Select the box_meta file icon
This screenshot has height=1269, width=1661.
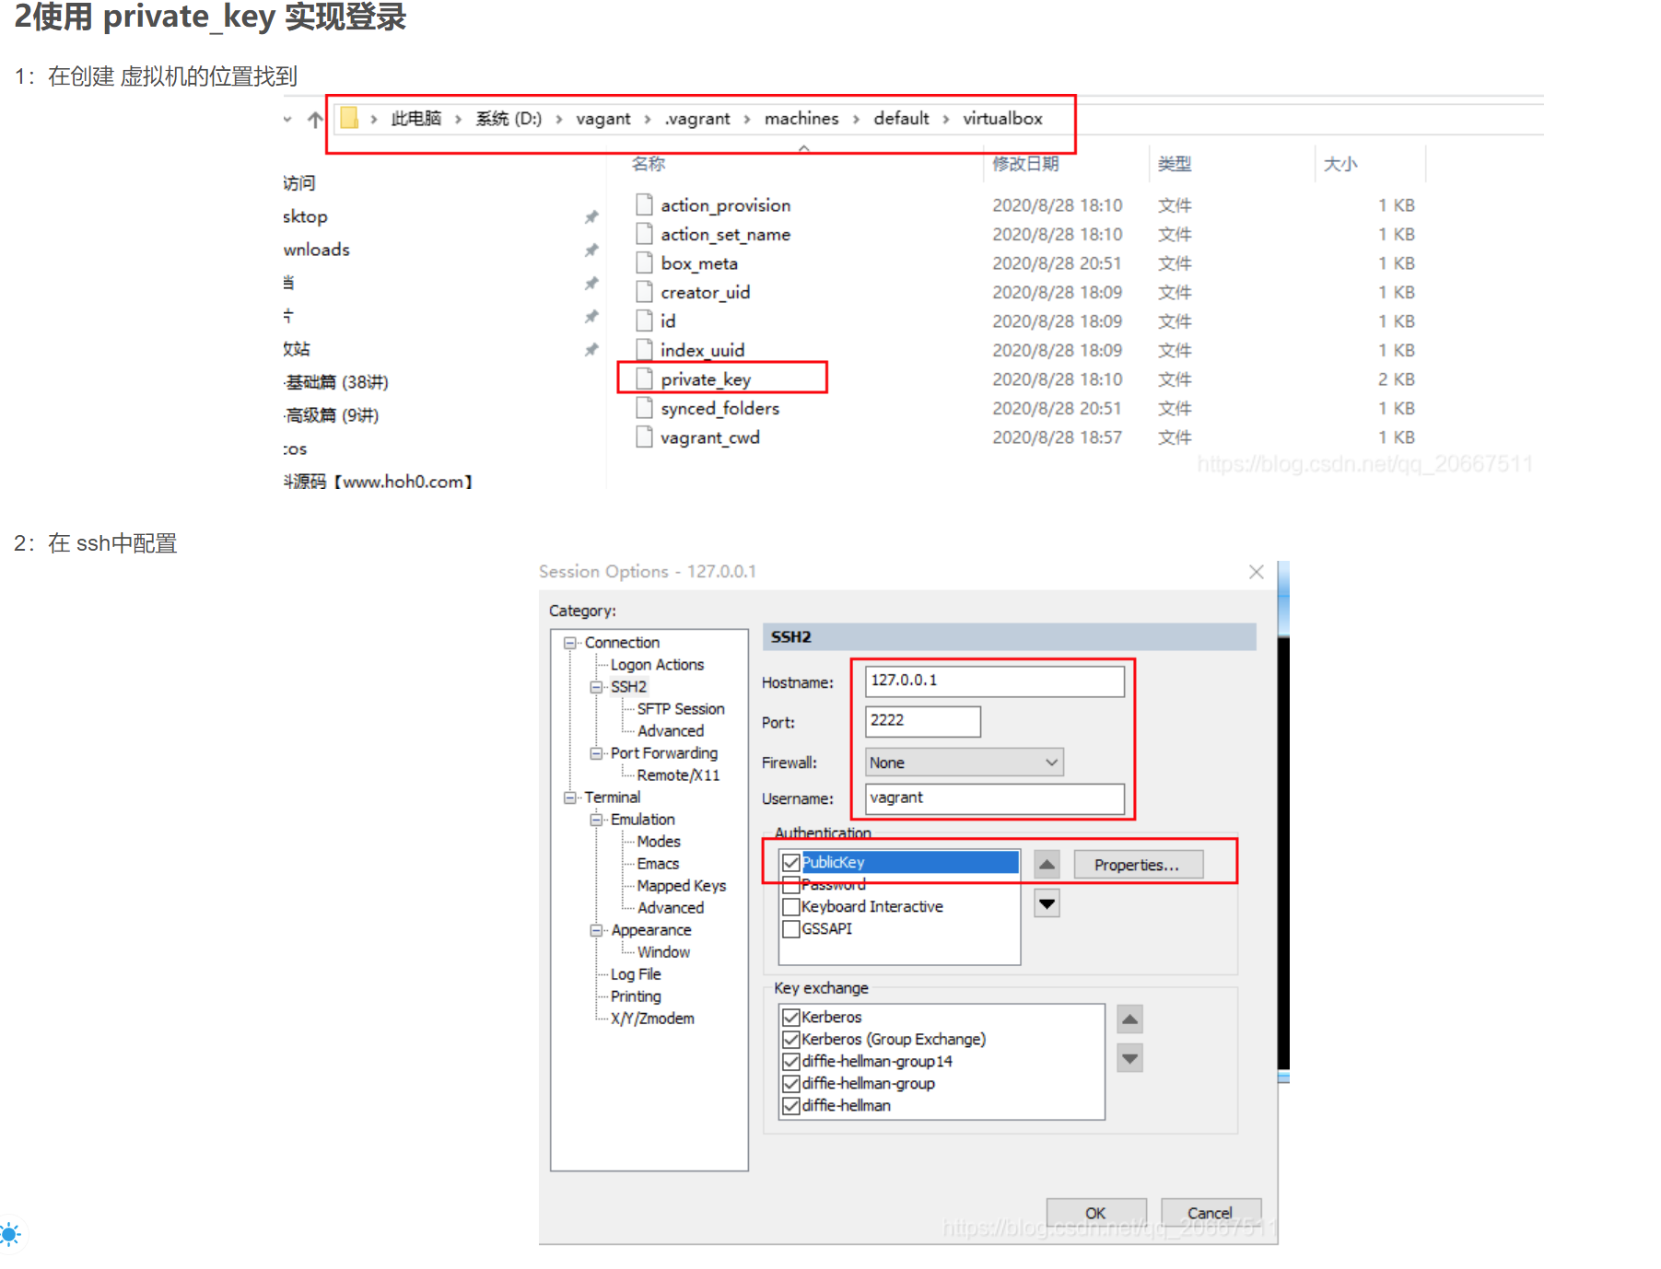[x=645, y=262]
